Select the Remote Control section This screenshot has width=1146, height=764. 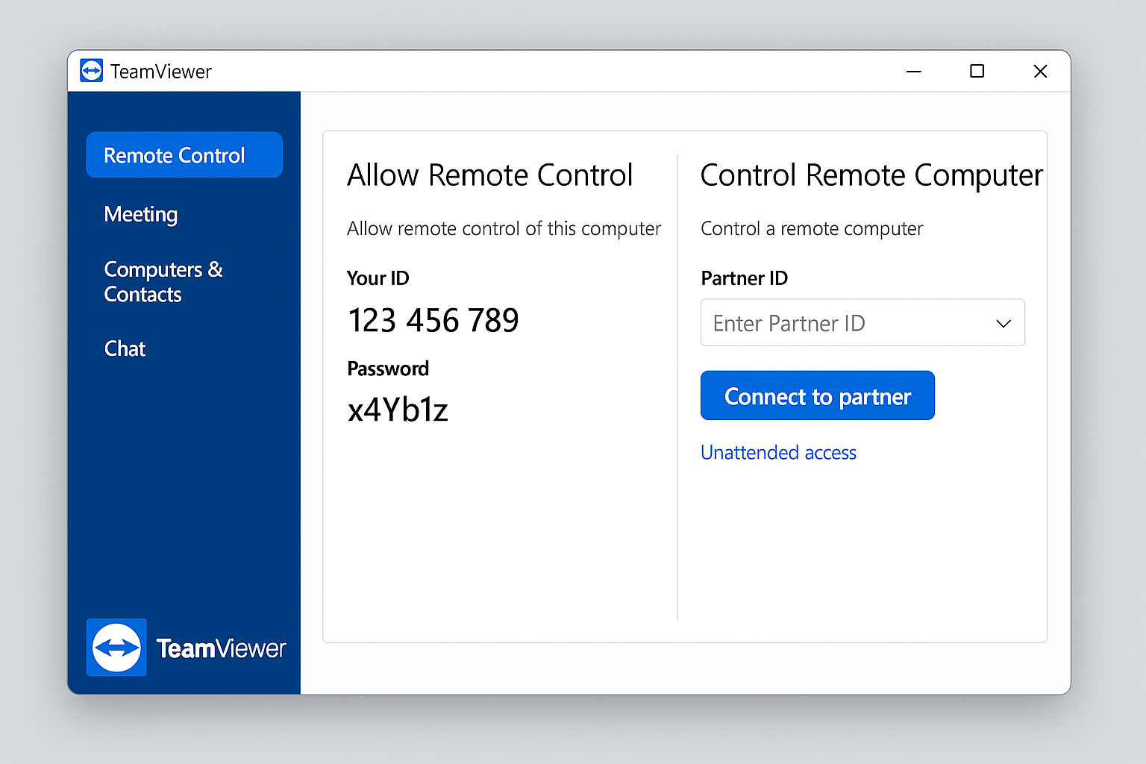tap(184, 155)
